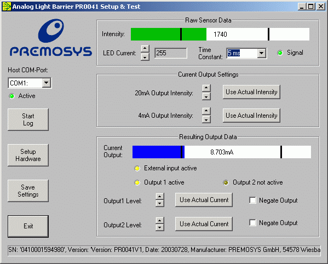Click the Output 2 not active LED
Screen dimensions: 328x264
[x=226, y=182]
